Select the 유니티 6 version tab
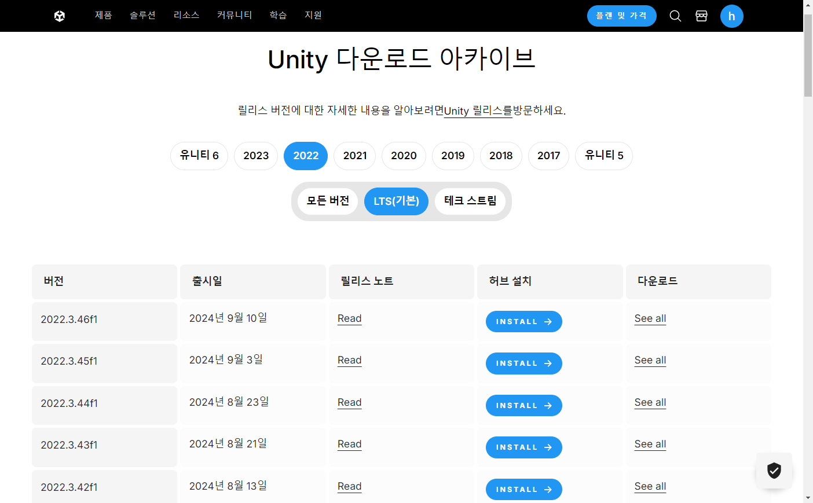This screenshot has height=503, width=813. (199, 156)
